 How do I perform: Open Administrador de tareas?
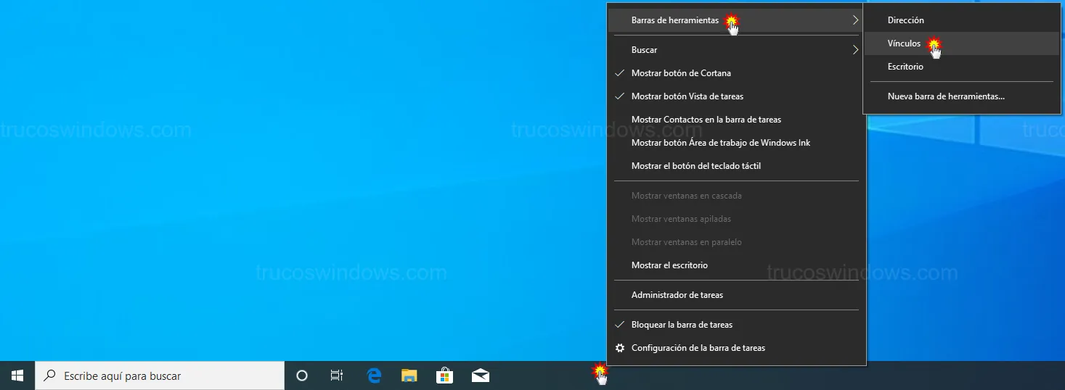coord(677,295)
